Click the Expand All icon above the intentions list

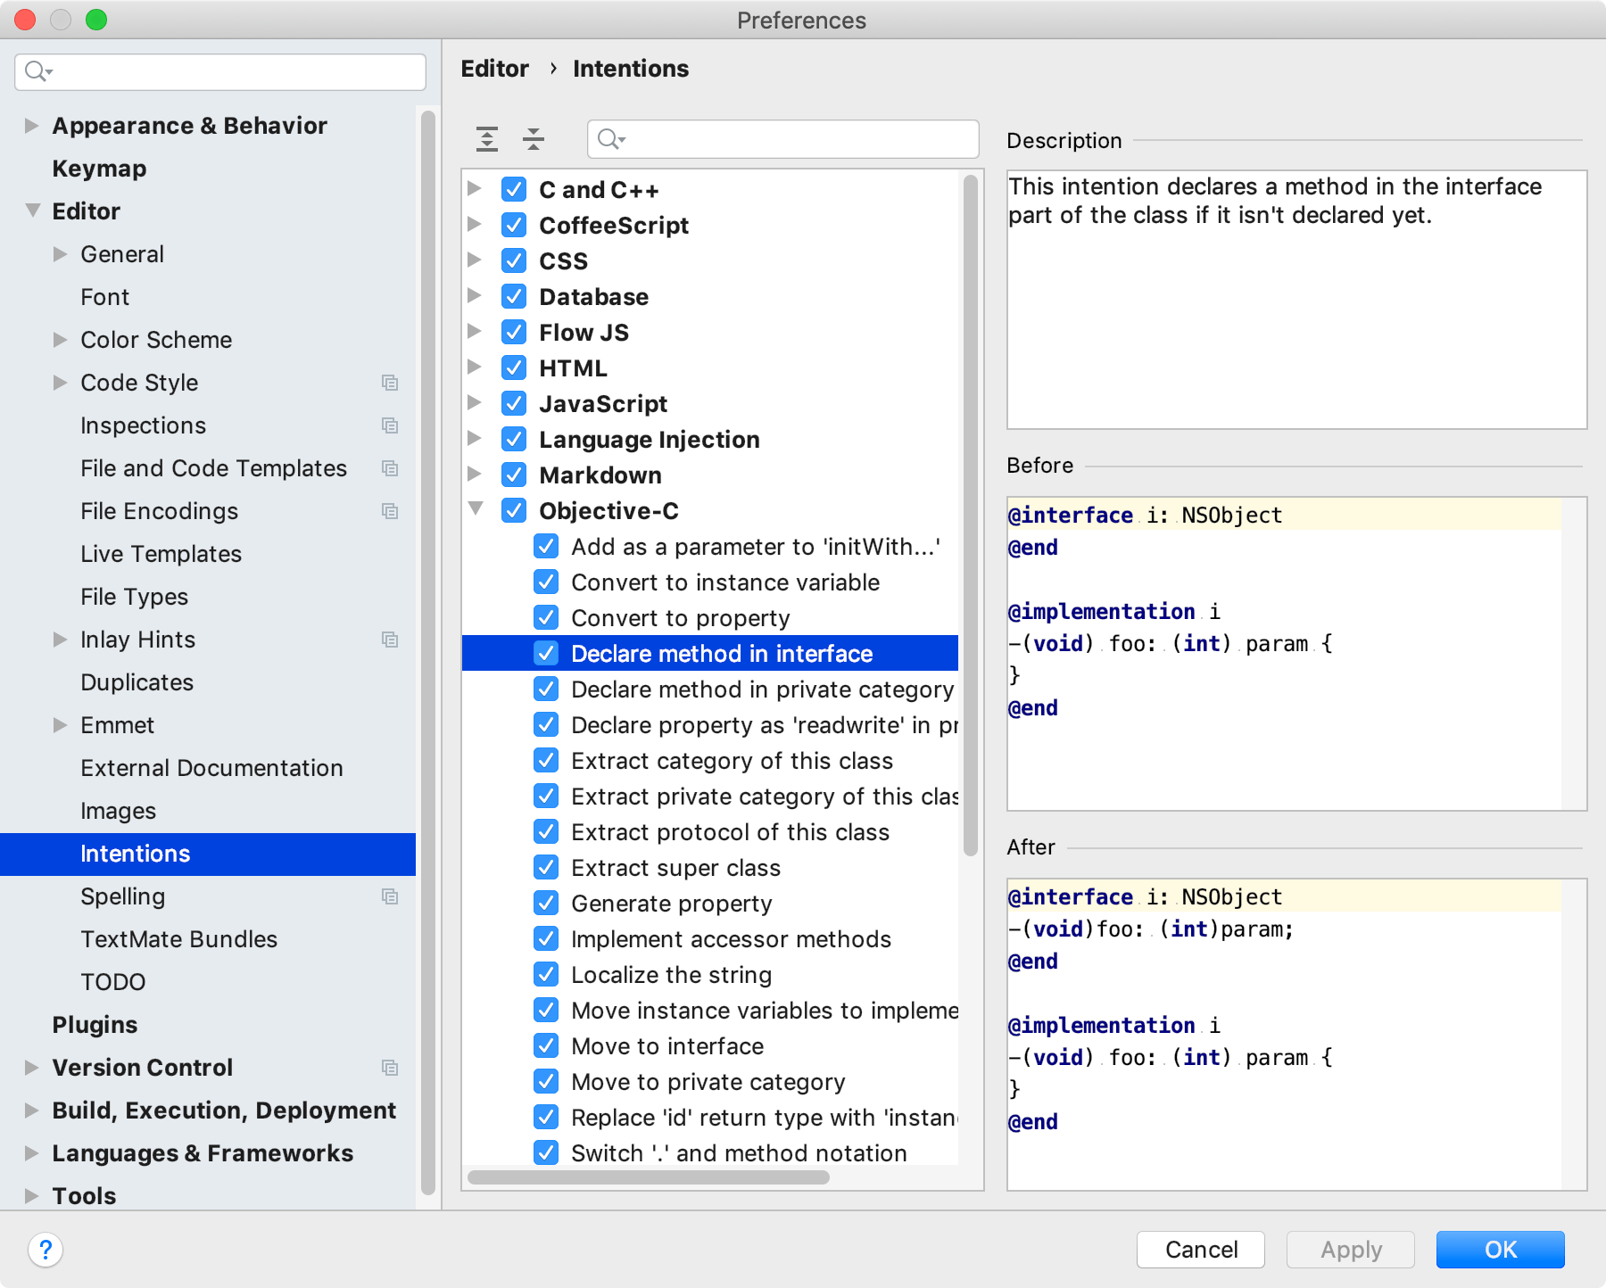487,139
